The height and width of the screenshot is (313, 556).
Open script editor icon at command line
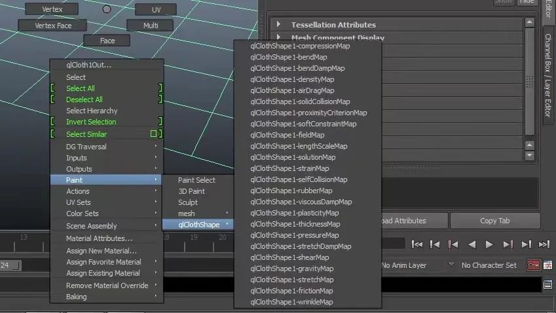coord(548,284)
